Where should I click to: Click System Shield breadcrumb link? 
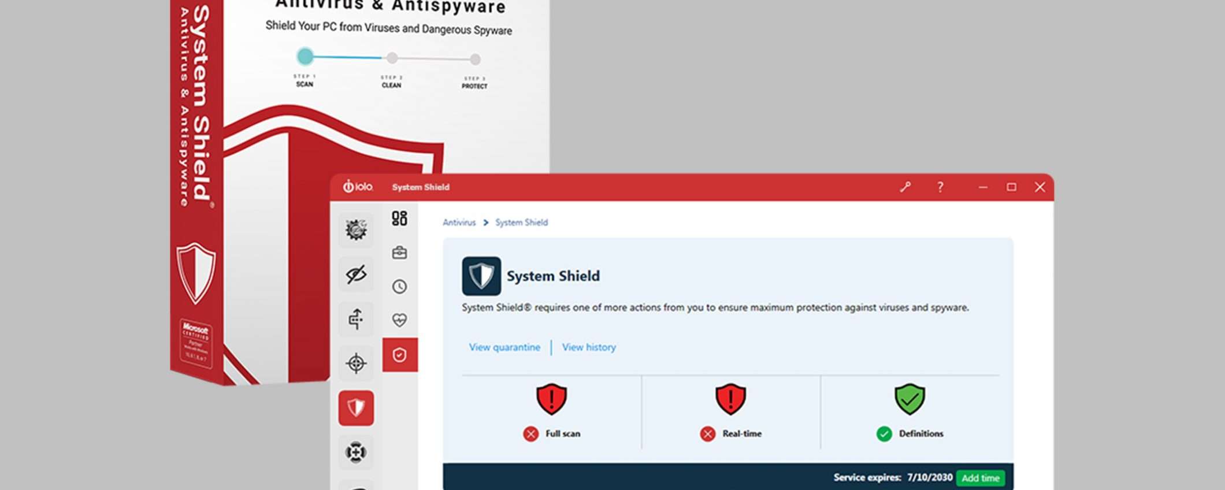(x=522, y=222)
